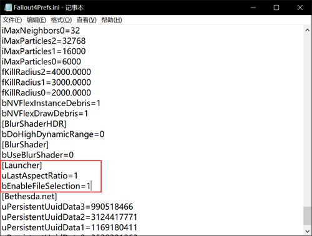Close the Fallout4Prefs.ini Notepad window
This screenshot has width=312, height=236.
pyautogui.click(x=300, y=7)
